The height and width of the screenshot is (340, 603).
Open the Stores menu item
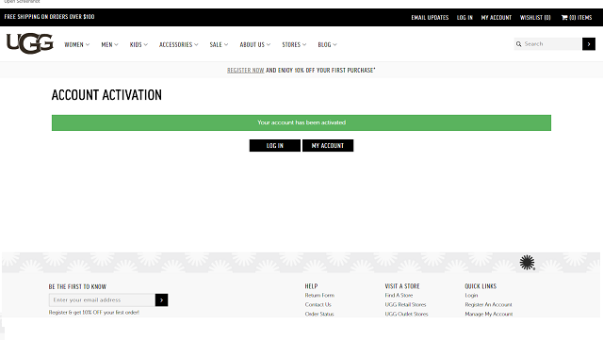click(294, 44)
